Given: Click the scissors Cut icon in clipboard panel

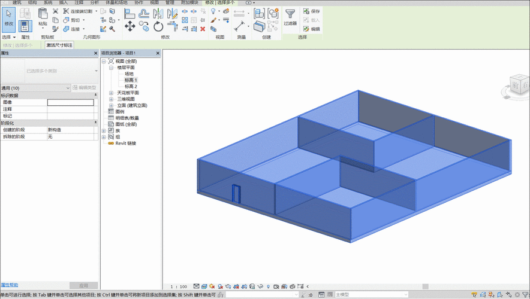Looking at the screenshot, I should click(56, 11).
